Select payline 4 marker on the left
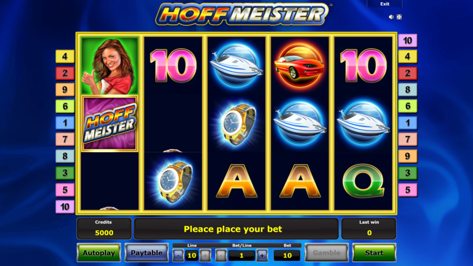Screen dimensions: 473x266 coord(65,56)
